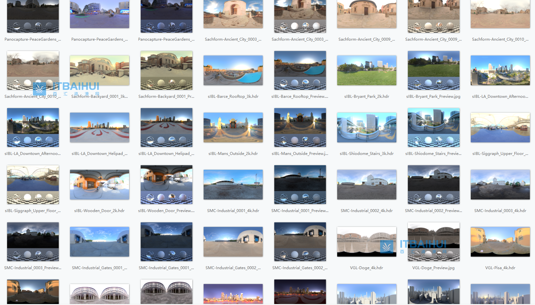Select Sachform-Ancient_City_0003 thumbnail with checkerboard spheres

point(300,16)
